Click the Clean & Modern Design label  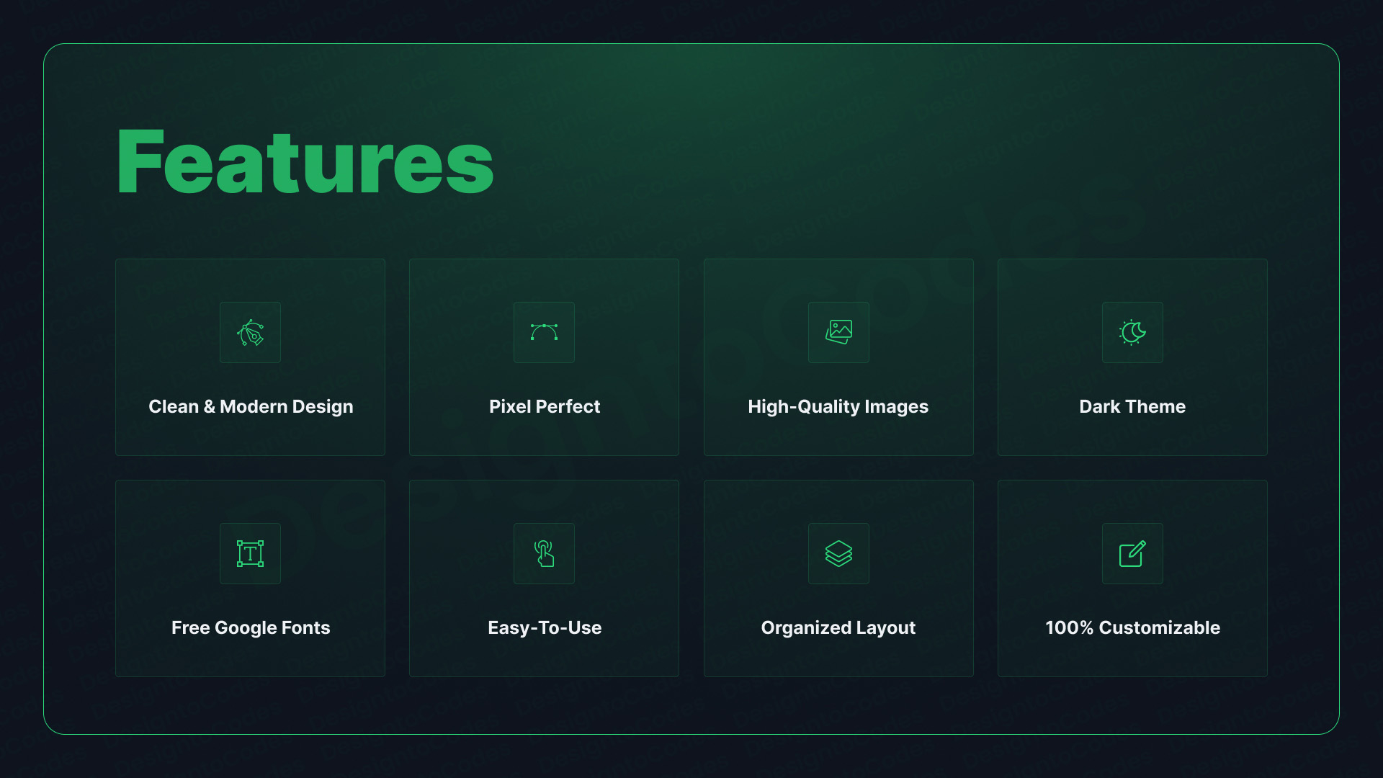pyautogui.click(x=250, y=406)
